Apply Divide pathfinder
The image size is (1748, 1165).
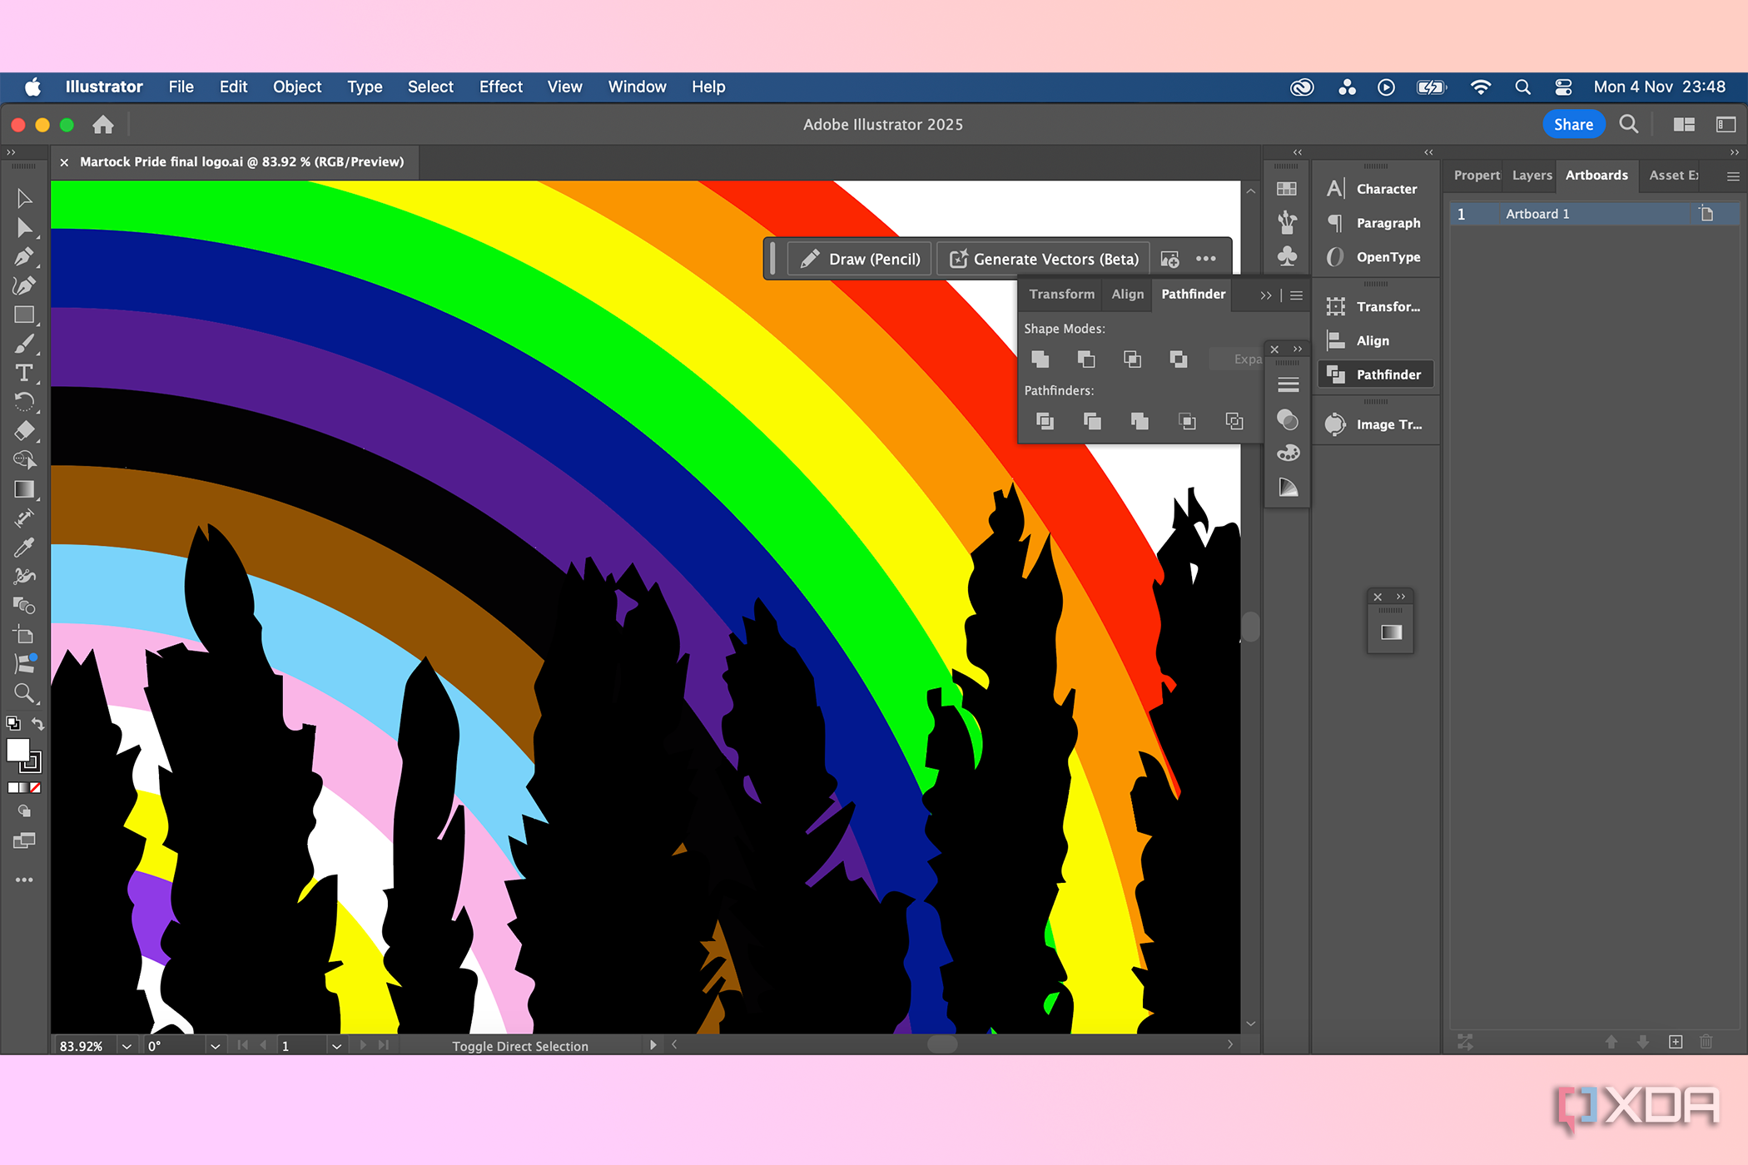coord(1045,421)
